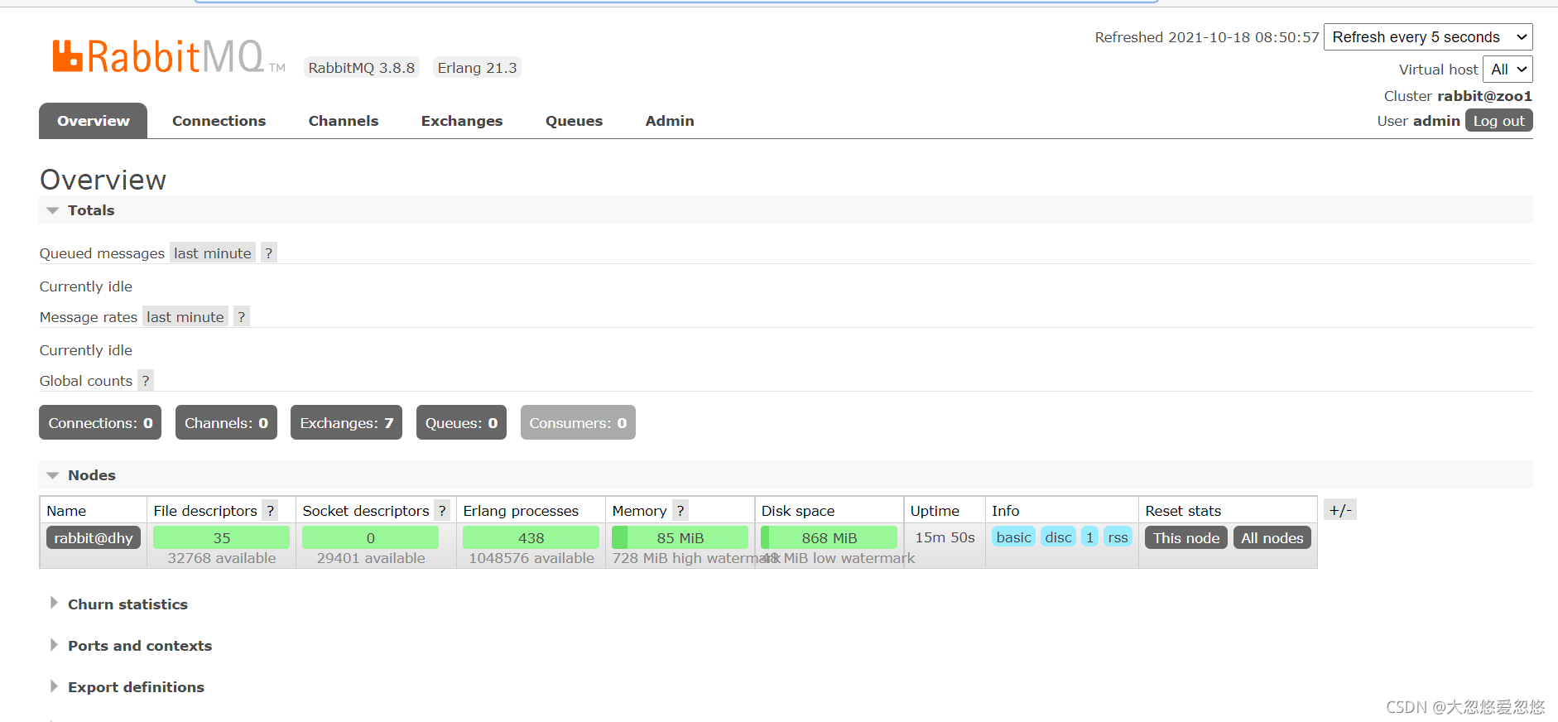
Task: Click the disc info tag
Action: pyautogui.click(x=1058, y=537)
